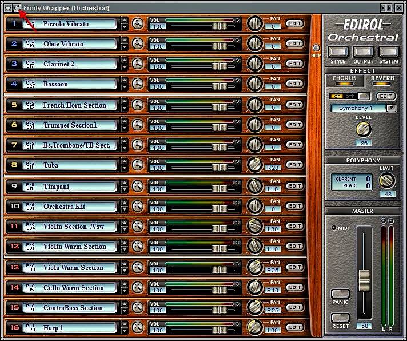Click the HELP indicator button
Image resolution: width=407 pixels, height=341 pixels.
pyautogui.click(x=316, y=48)
